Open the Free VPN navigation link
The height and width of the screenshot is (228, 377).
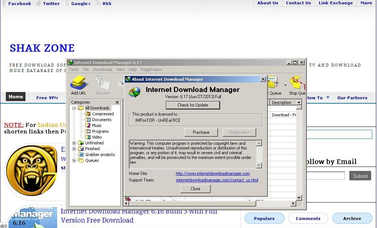pyautogui.click(x=47, y=98)
